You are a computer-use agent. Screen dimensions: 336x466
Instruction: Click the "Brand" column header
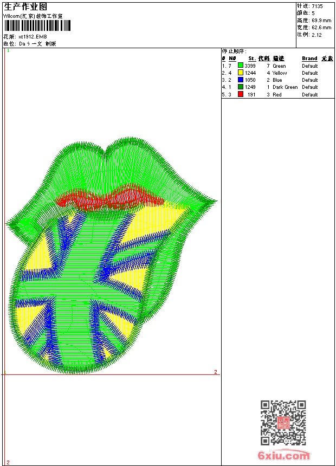pos(309,59)
